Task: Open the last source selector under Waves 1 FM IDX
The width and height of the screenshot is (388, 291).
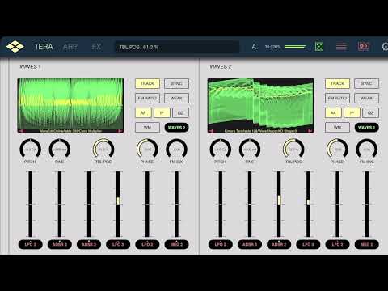Action: pos(176,244)
